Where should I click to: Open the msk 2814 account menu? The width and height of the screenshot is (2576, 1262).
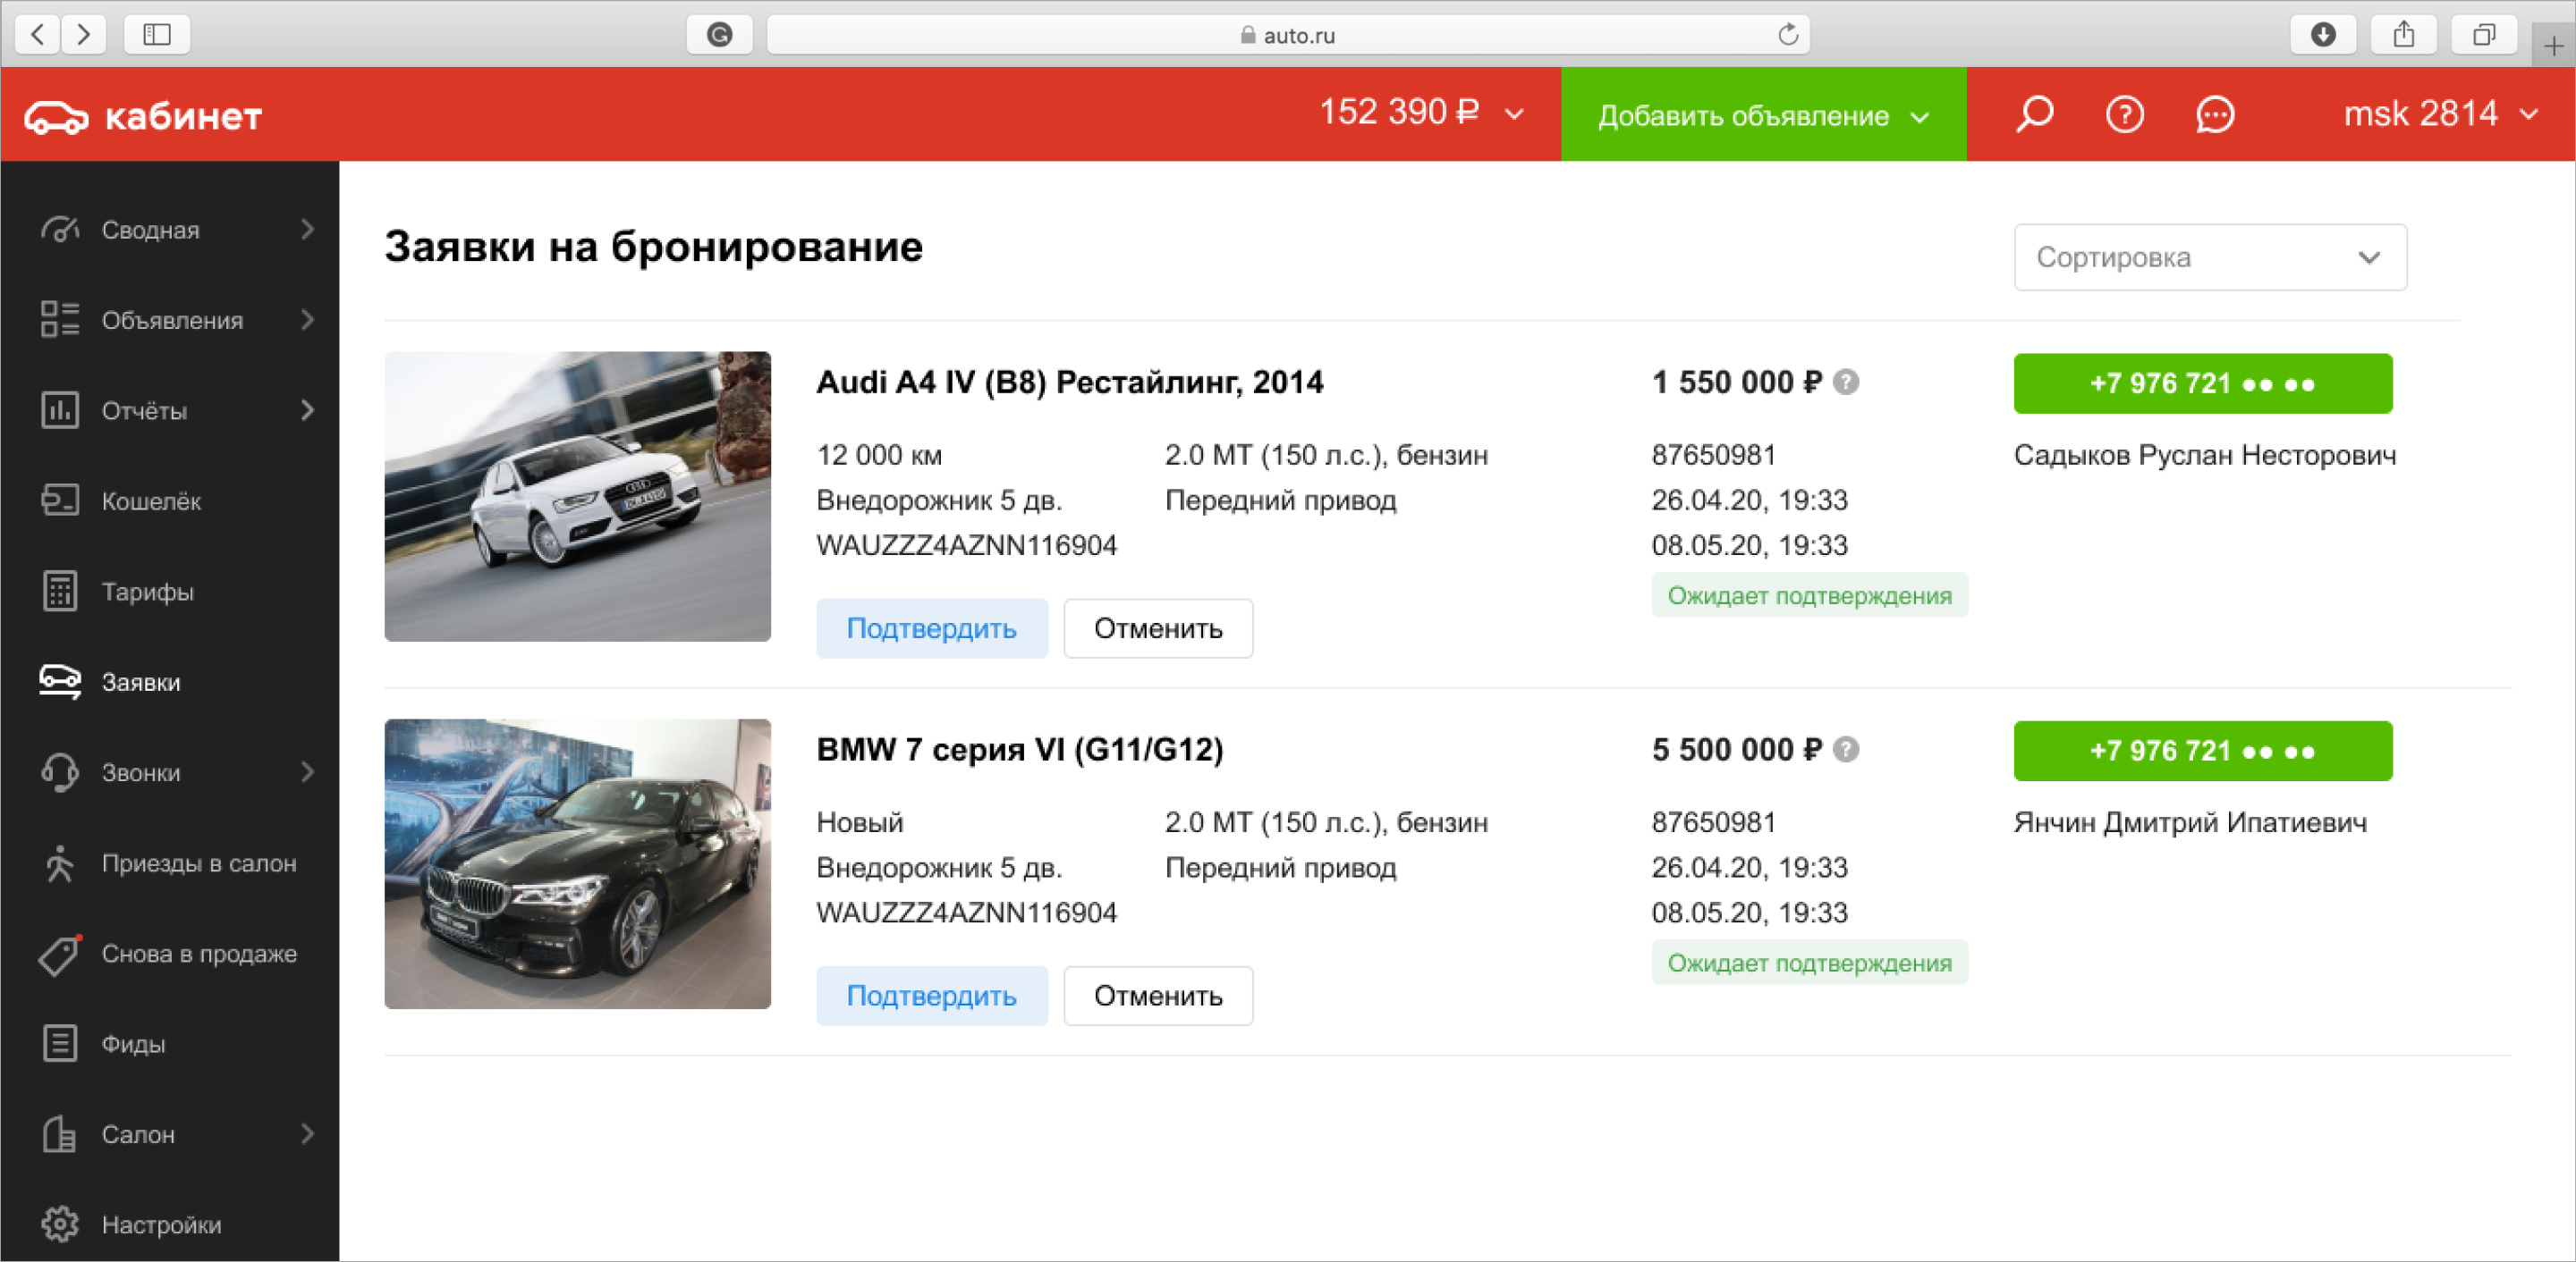coord(2440,114)
